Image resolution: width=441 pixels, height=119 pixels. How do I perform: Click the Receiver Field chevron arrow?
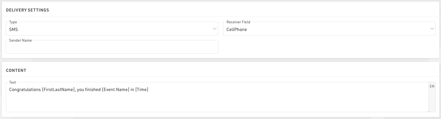pyautogui.click(x=432, y=29)
